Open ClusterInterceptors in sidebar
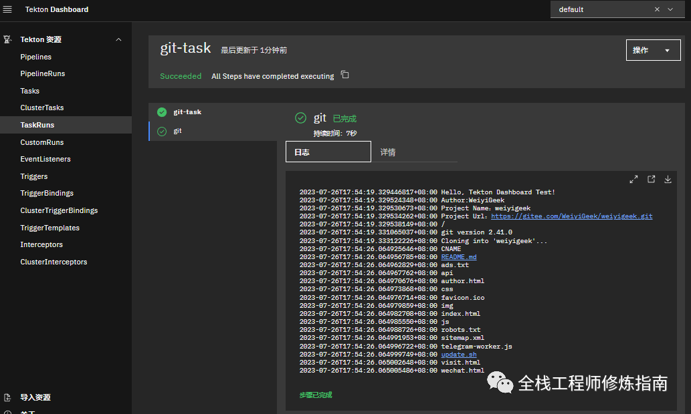 pyautogui.click(x=54, y=262)
